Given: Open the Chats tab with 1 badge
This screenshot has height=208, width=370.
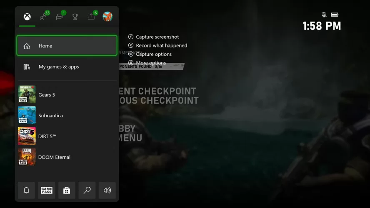Looking at the screenshot, I should coord(60,16).
